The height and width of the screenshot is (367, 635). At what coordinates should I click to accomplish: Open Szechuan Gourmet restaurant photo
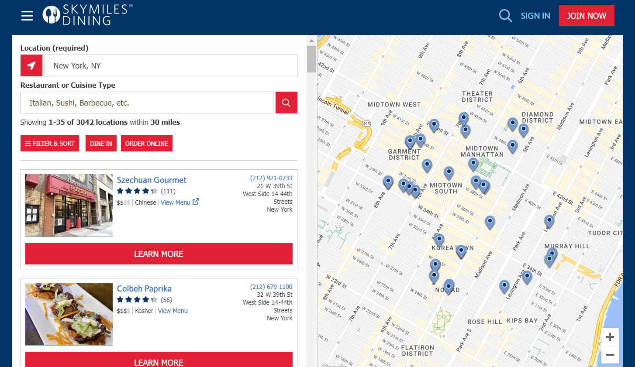pyautogui.click(x=69, y=206)
